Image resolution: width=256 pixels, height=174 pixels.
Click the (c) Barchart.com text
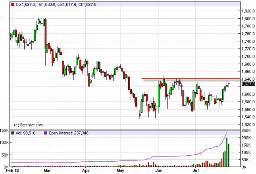pos(29,125)
